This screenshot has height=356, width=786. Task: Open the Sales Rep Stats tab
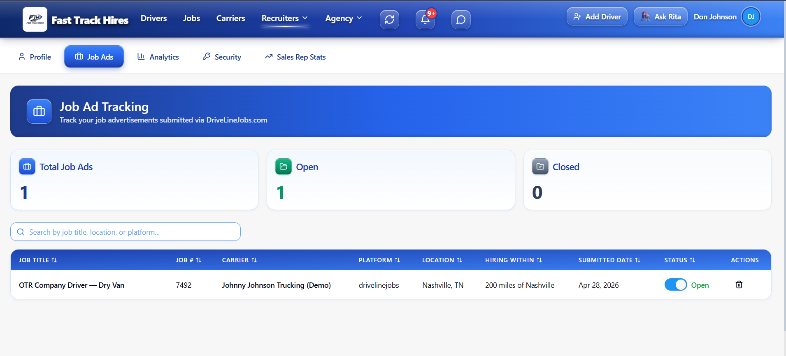(x=295, y=57)
